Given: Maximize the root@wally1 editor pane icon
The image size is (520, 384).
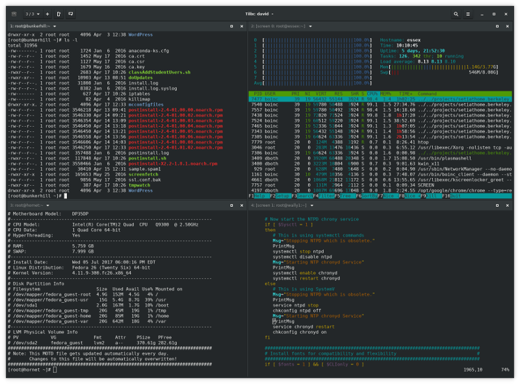Looking at the screenshot, I should point(497,207).
